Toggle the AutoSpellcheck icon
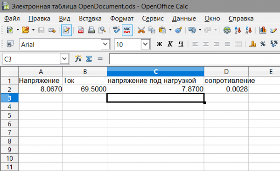The height and width of the screenshot is (171, 280). [127, 30]
